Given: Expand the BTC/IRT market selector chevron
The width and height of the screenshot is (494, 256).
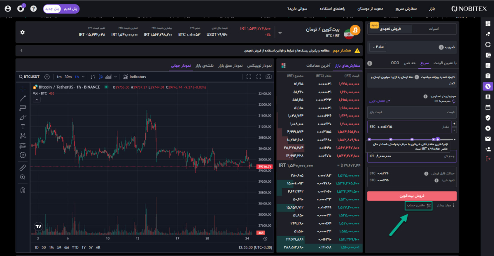Looking at the screenshot, I should [x=280, y=33].
